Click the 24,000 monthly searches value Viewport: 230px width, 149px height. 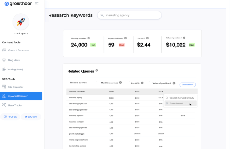pos(79,45)
